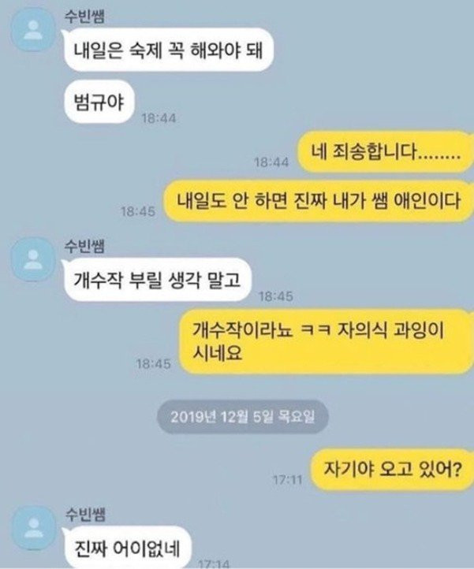Open the top 수빈쌤 profile avatar

click(33, 30)
